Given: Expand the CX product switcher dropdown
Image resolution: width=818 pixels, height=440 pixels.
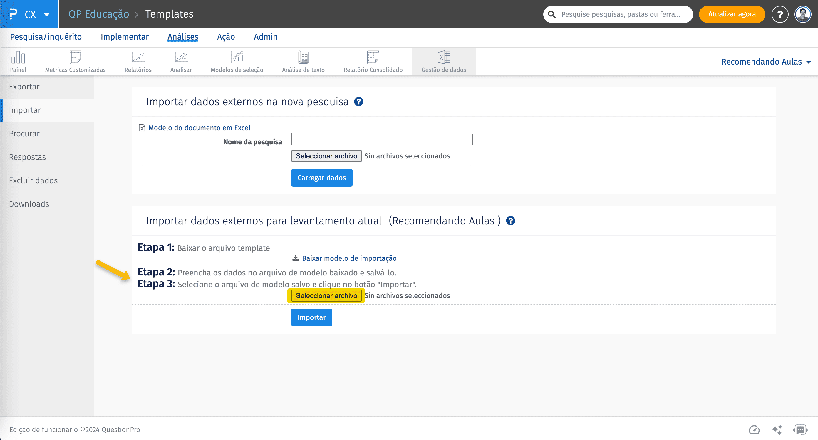Looking at the screenshot, I should pos(46,14).
